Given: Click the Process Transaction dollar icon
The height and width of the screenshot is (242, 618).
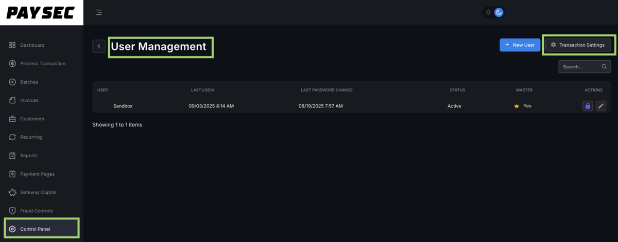Looking at the screenshot, I should click(x=12, y=64).
